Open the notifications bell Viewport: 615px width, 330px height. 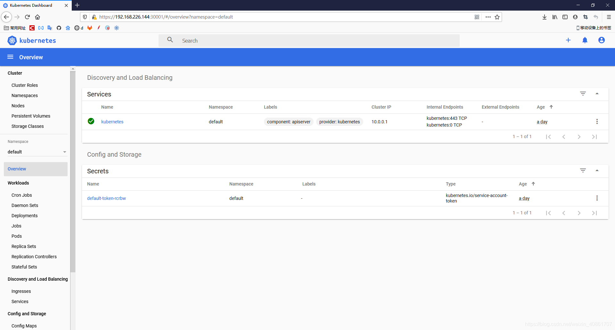[585, 40]
